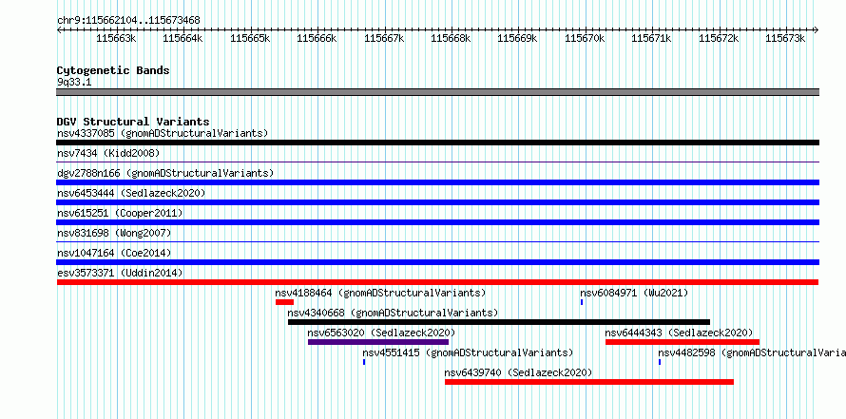This screenshot has height=419, width=846.
Task: Click the tiny blue nsv4482598 marker
Action: (x=660, y=362)
